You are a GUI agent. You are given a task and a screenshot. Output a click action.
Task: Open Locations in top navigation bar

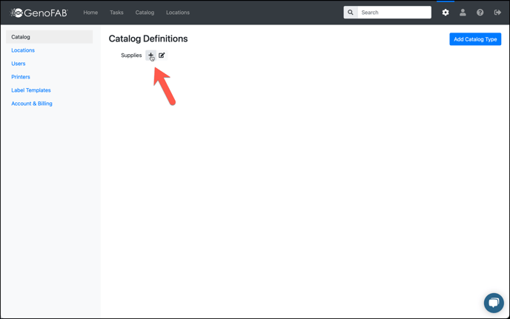pos(178,13)
